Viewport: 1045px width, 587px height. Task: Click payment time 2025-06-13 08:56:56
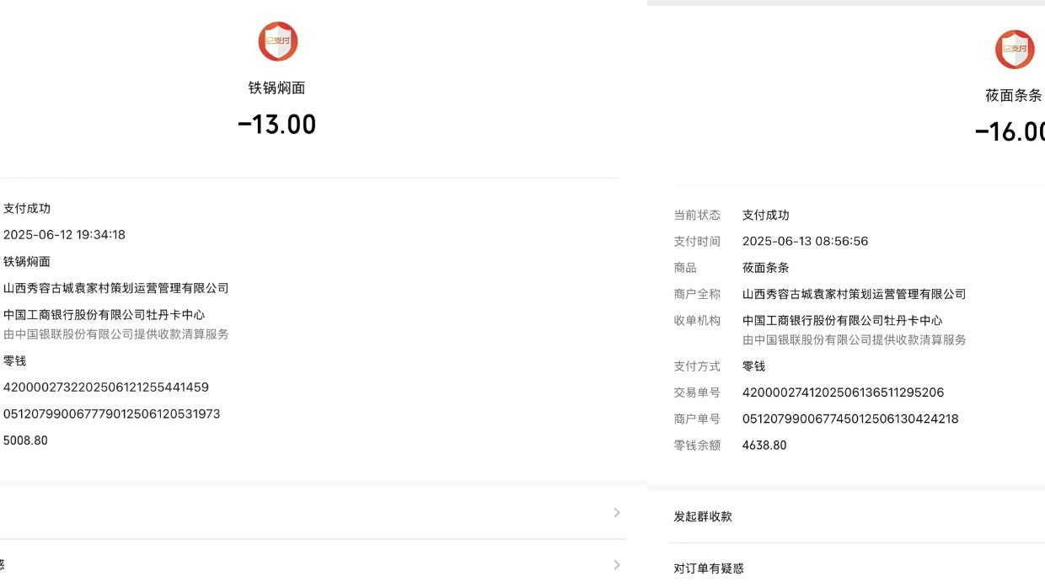(x=805, y=241)
